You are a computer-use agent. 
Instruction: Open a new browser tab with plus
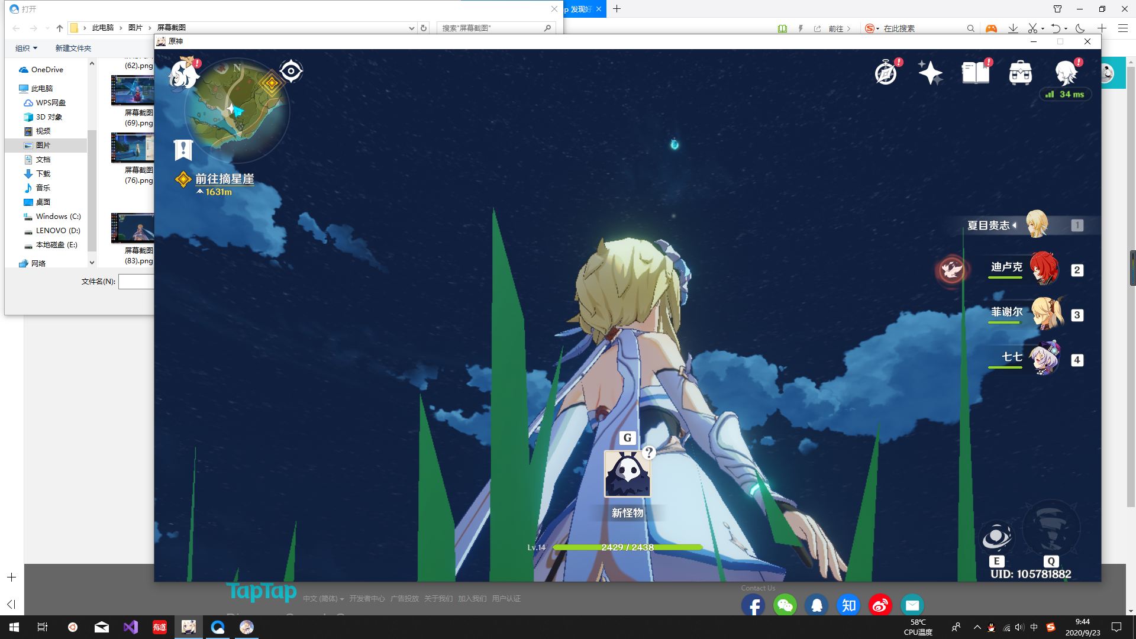click(617, 9)
